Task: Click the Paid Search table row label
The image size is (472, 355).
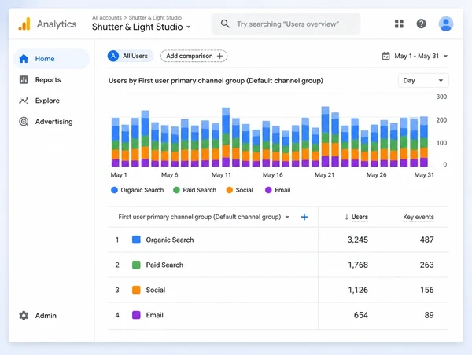Action: point(164,265)
